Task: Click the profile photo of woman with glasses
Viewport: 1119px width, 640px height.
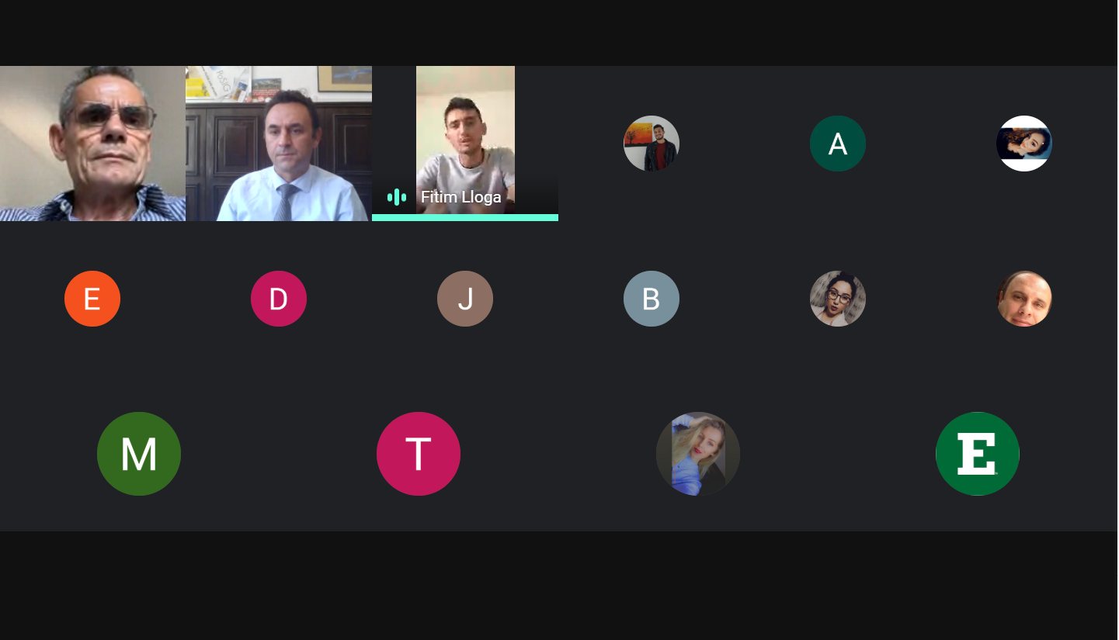Action: (x=838, y=299)
